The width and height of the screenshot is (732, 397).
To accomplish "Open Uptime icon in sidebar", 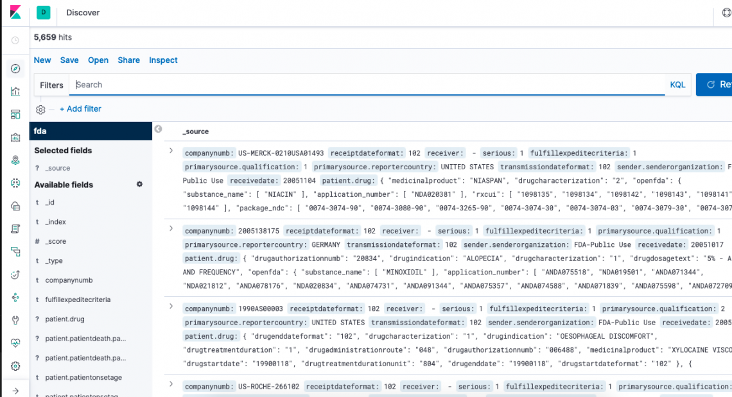I will tap(15, 275).
